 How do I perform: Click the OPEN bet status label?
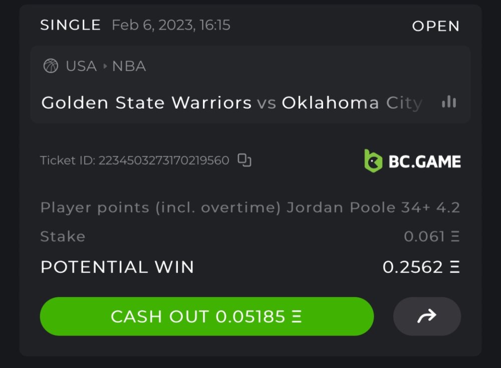click(436, 26)
